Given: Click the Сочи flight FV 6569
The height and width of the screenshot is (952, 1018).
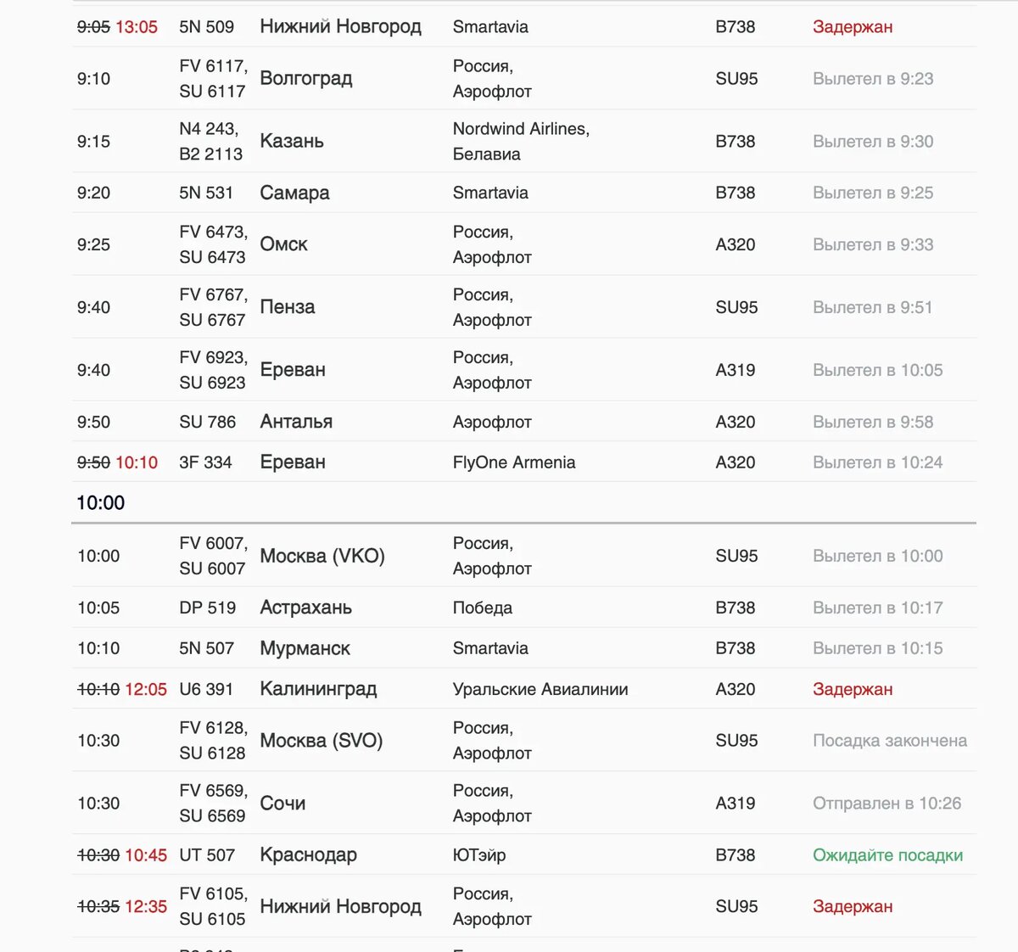Looking at the screenshot, I should [524, 804].
